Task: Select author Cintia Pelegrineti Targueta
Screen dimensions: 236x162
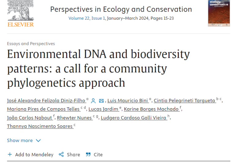Action: click(x=184, y=101)
